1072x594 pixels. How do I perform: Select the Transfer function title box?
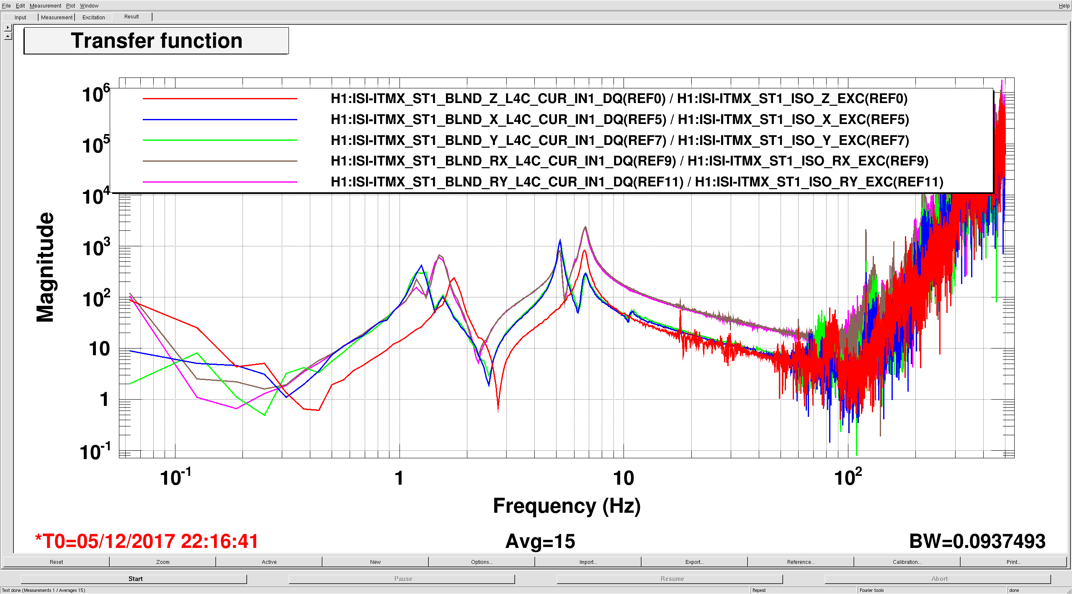[156, 41]
